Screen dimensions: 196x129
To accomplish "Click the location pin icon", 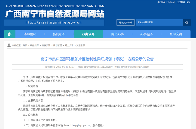I will (9, 45).
